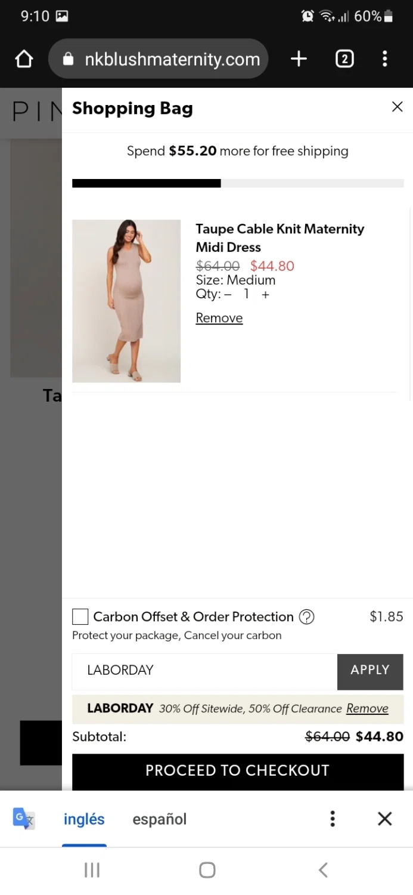Remove the Taupe dress from bag

[219, 318]
